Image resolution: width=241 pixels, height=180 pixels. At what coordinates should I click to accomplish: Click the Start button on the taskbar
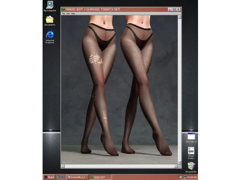click(x=49, y=177)
